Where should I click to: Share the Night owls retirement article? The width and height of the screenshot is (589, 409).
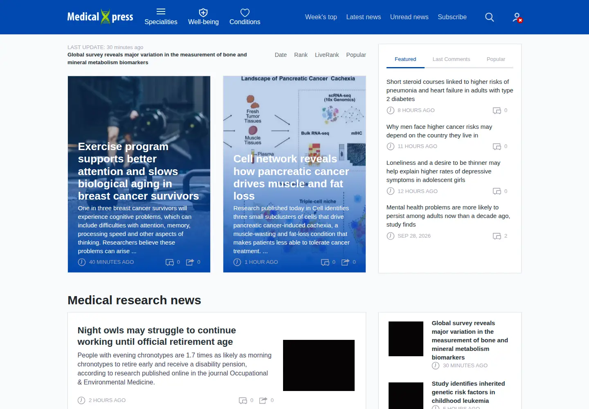263,400
